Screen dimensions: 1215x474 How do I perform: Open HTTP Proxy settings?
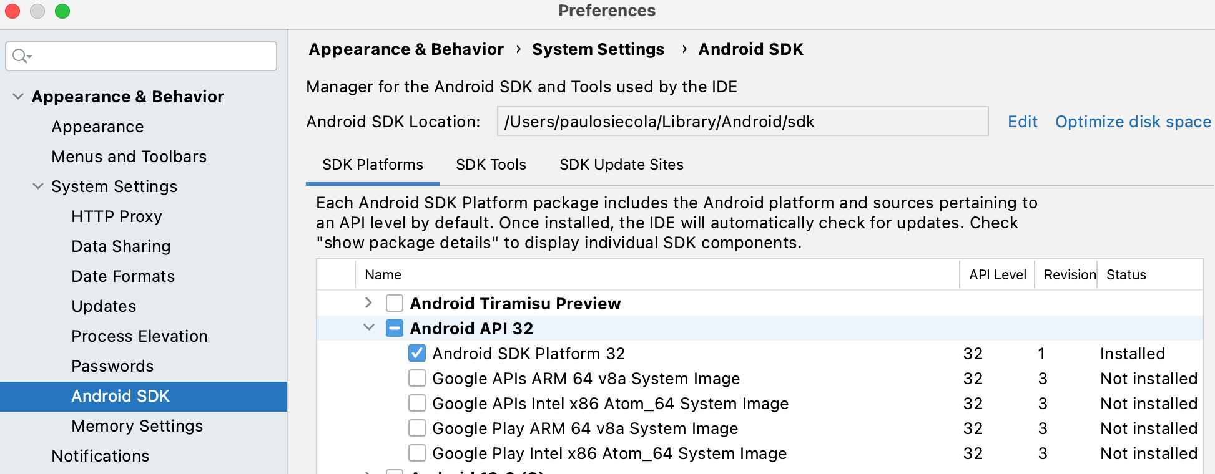(117, 216)
